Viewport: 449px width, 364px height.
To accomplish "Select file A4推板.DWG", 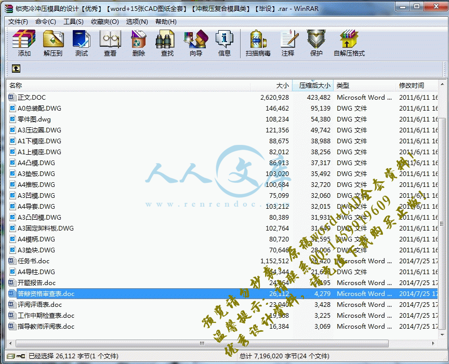I will coord(36,184).
